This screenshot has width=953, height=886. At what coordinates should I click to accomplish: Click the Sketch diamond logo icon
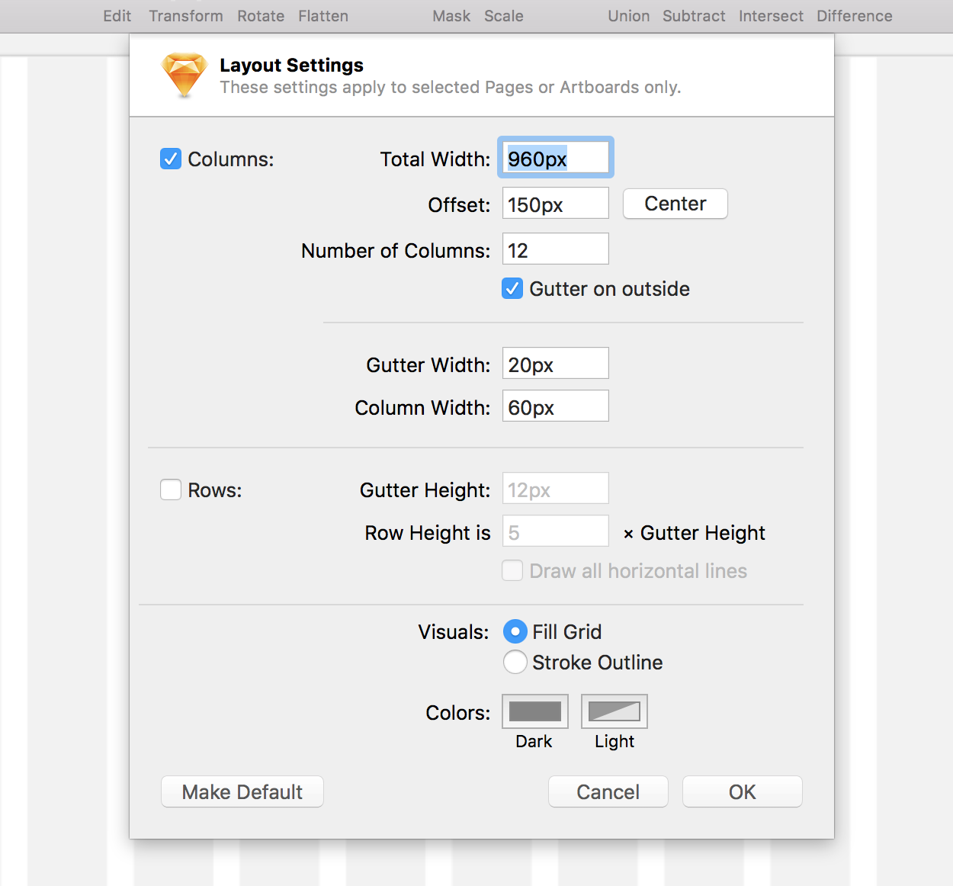point(183,75)
